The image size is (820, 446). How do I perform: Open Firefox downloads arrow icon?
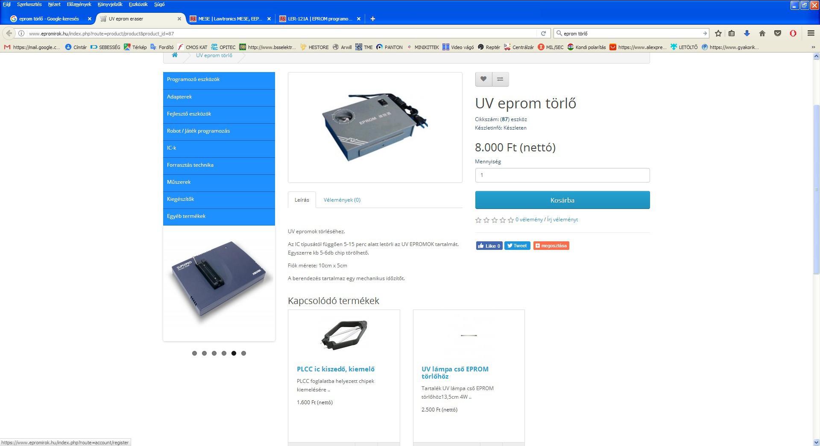pos(747,33)
